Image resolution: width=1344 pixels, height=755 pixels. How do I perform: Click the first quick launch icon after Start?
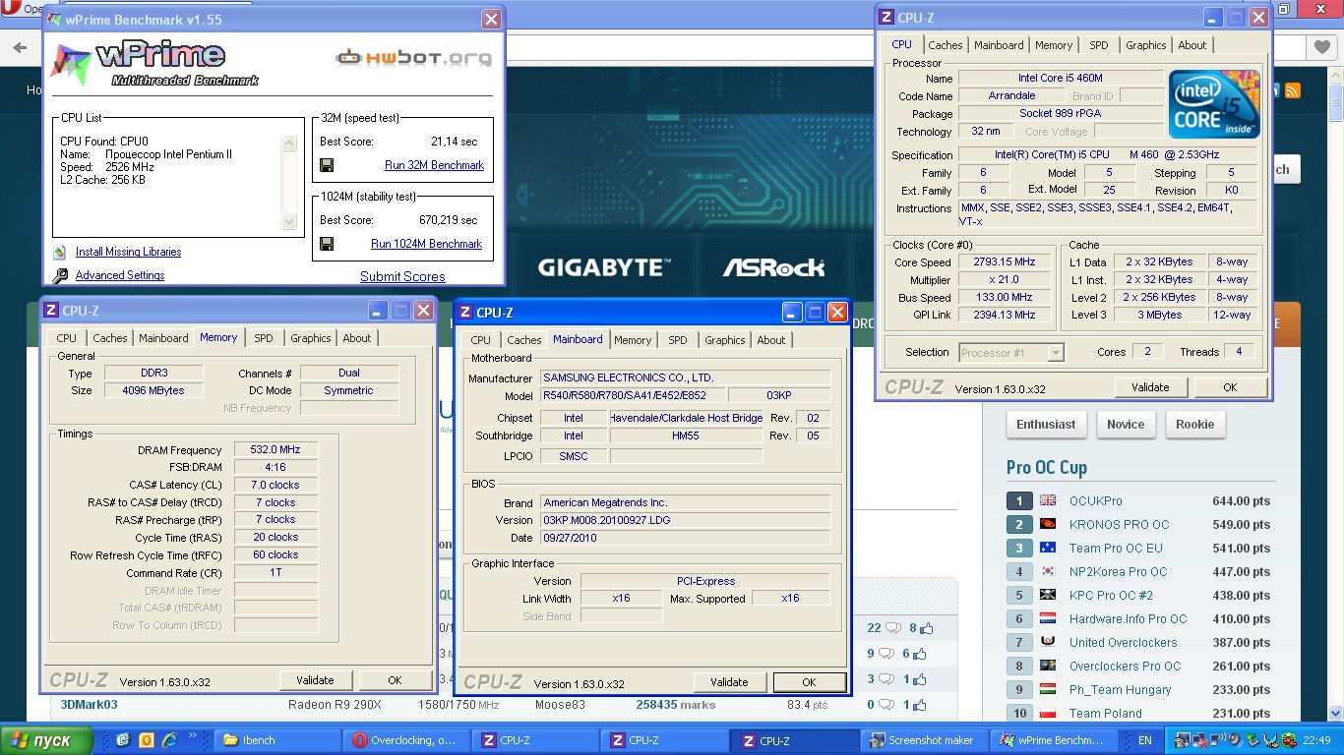(x=124, y=740)
